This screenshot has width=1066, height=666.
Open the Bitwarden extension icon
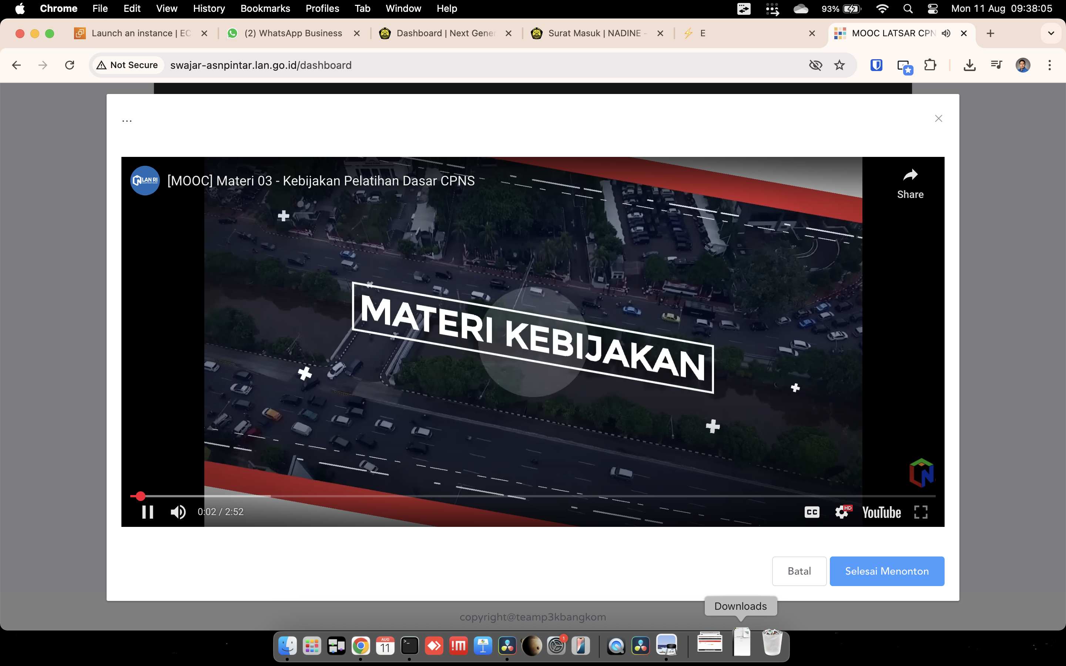pyautogui.click(x=876, y=65)
